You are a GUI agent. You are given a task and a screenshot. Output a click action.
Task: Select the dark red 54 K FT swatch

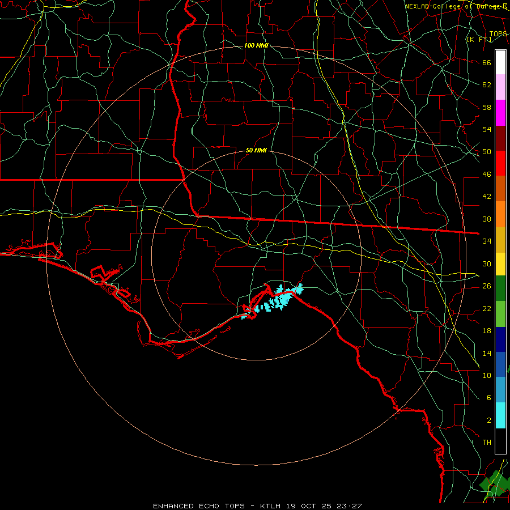coord(500,139)
